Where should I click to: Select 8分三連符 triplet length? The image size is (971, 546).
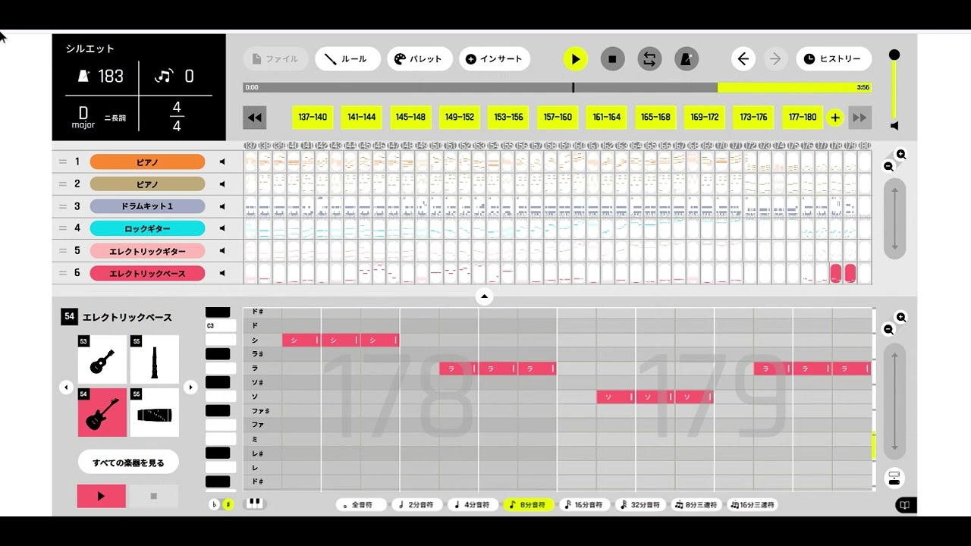coord(696,504)
